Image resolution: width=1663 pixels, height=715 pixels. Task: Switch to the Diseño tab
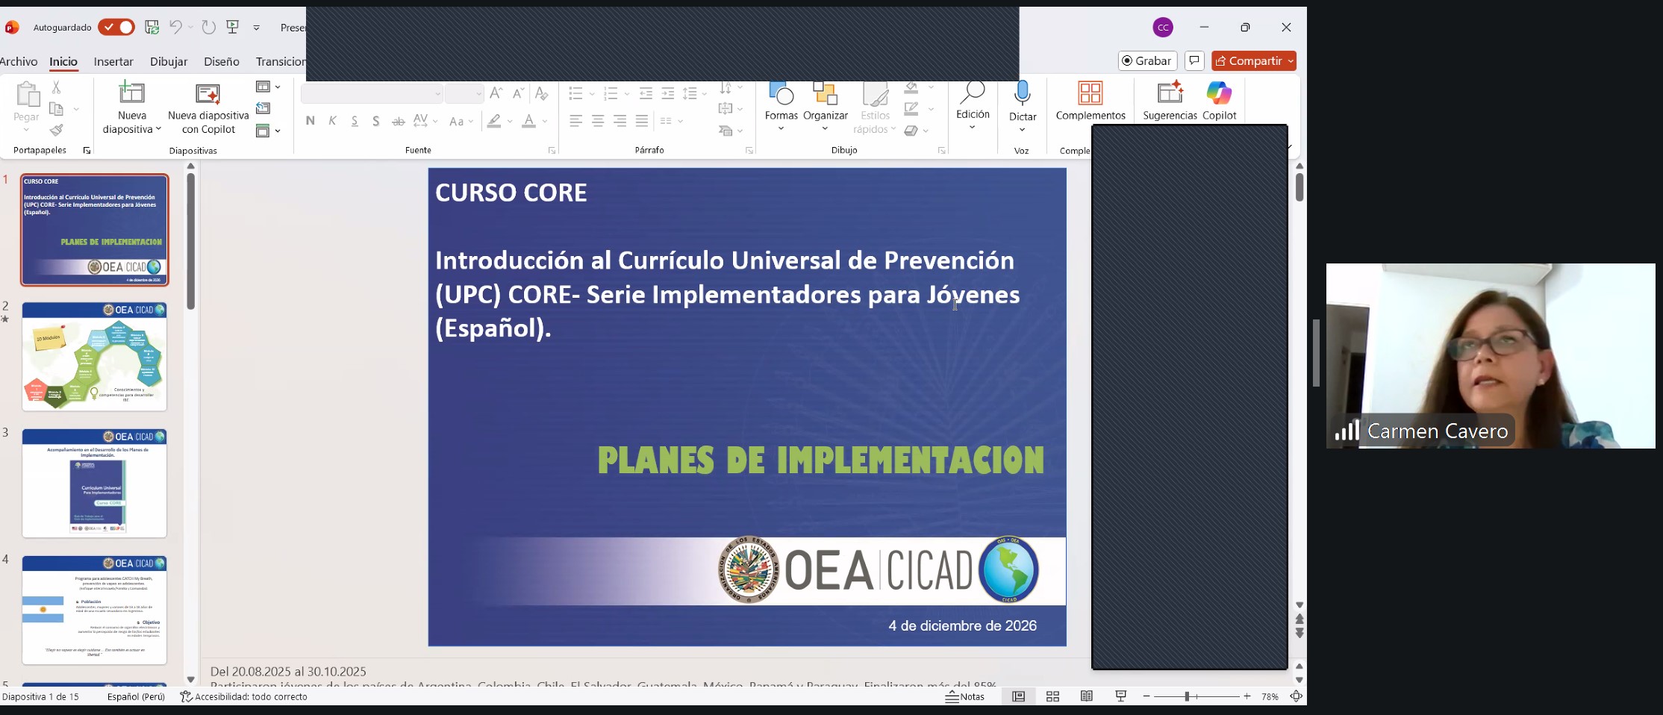[x=222, y=62]
